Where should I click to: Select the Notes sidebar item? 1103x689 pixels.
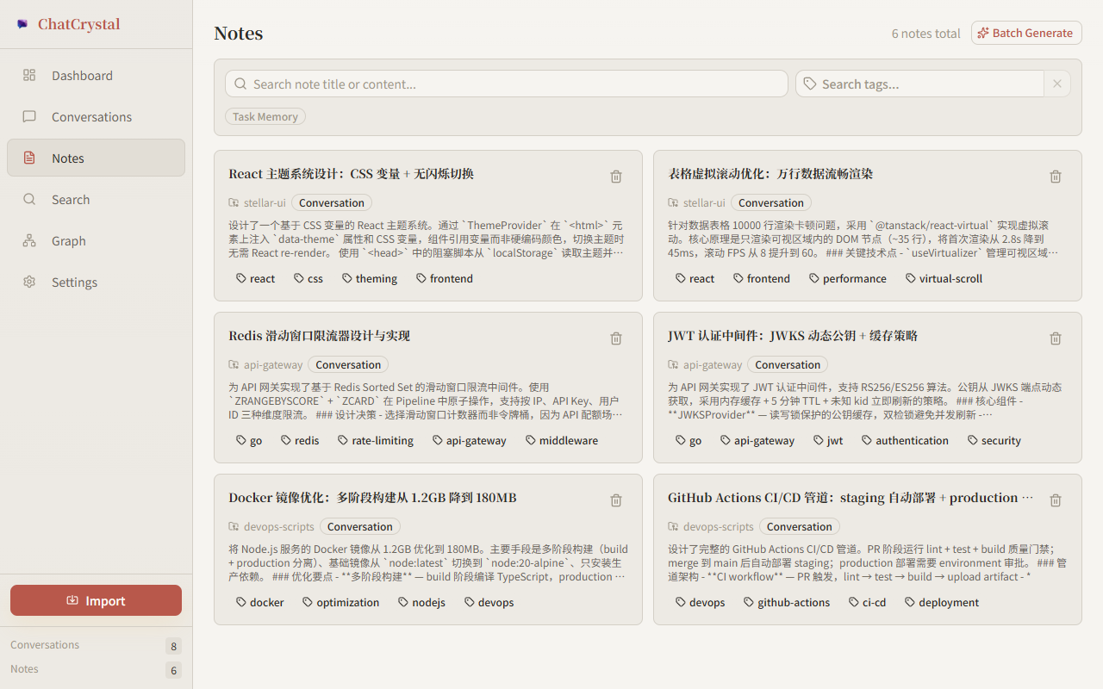pos(96,158)
